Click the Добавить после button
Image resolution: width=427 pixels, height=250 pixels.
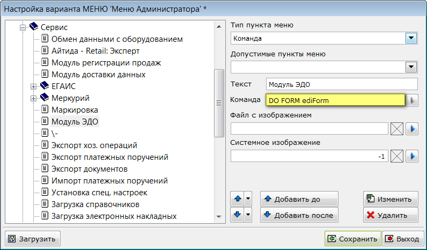click(299, 215)
